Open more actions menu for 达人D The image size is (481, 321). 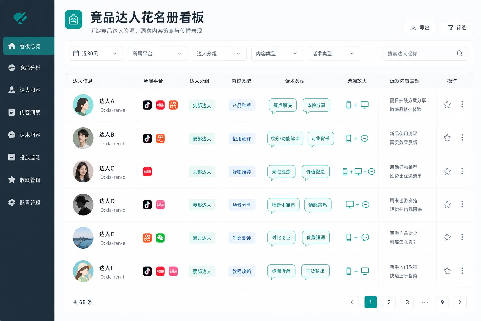point(462,204)
